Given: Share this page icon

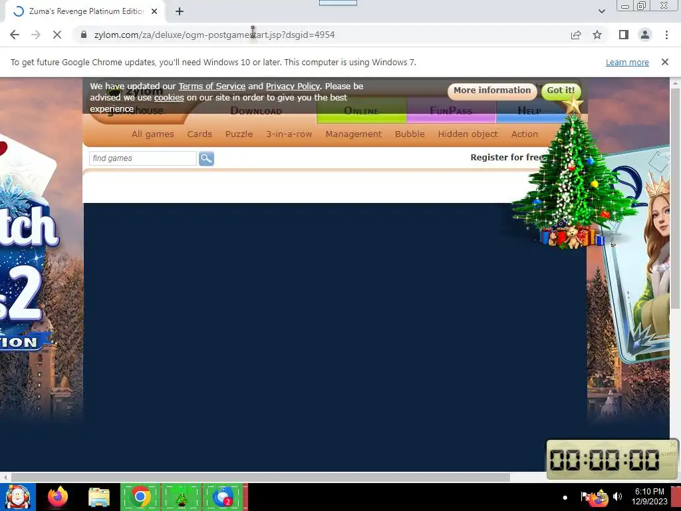Looking at the screenshot, I should click(x=576, y=35).
